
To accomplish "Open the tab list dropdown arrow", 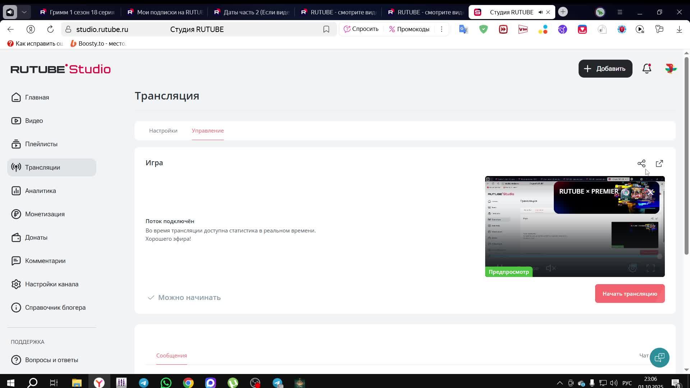I will pyautogui.click(x=24, y=12).
